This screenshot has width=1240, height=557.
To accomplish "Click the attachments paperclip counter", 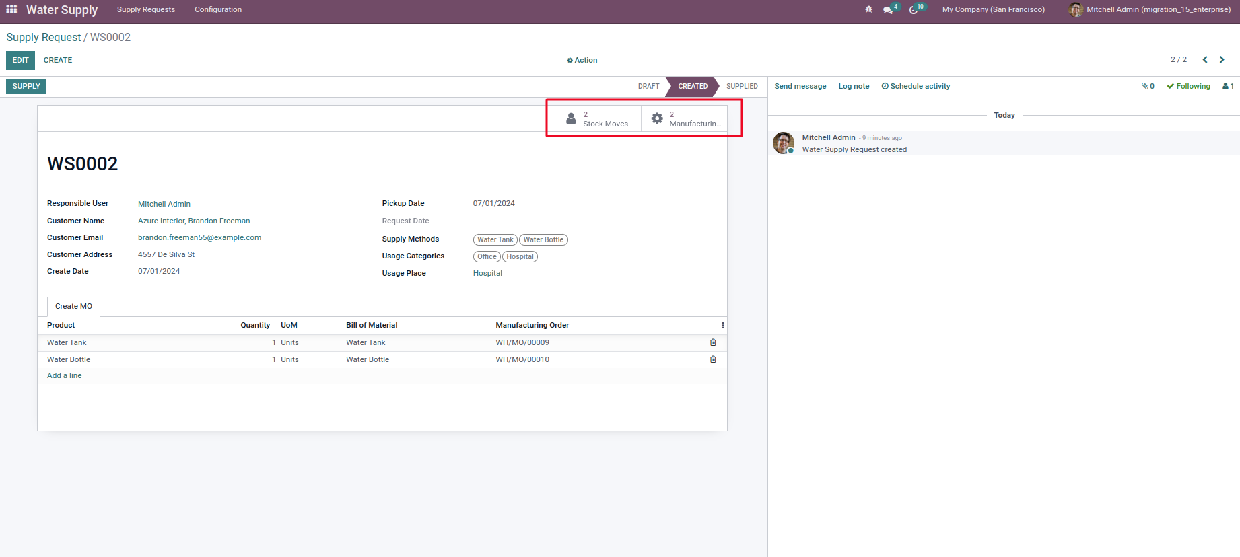I will point(1148,86).
